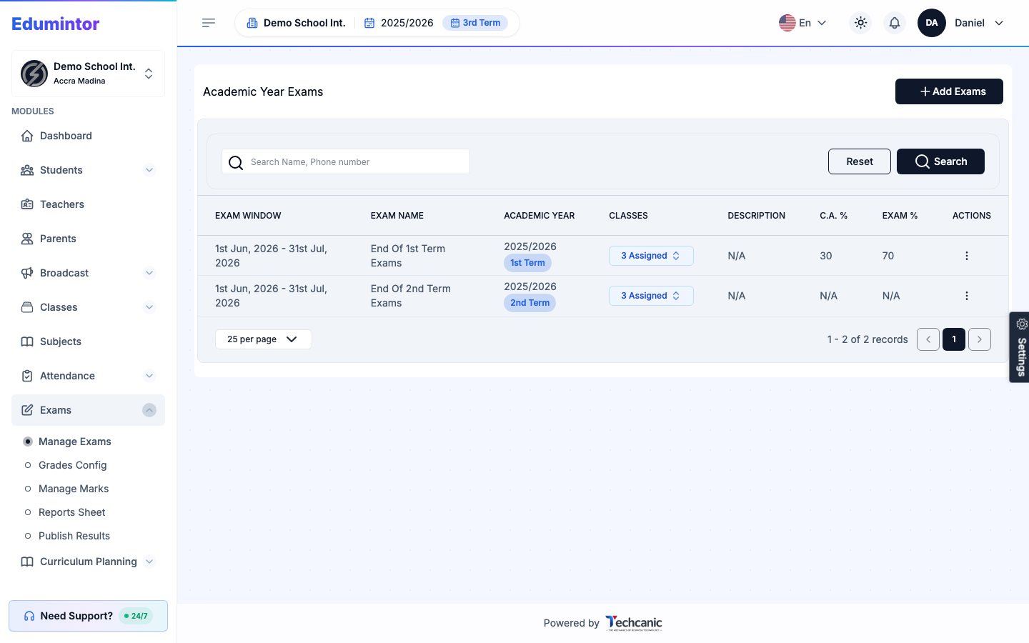Collapse the Exams menu chevron
Screen dimensions: 1029x643
(x=149, y=410)
